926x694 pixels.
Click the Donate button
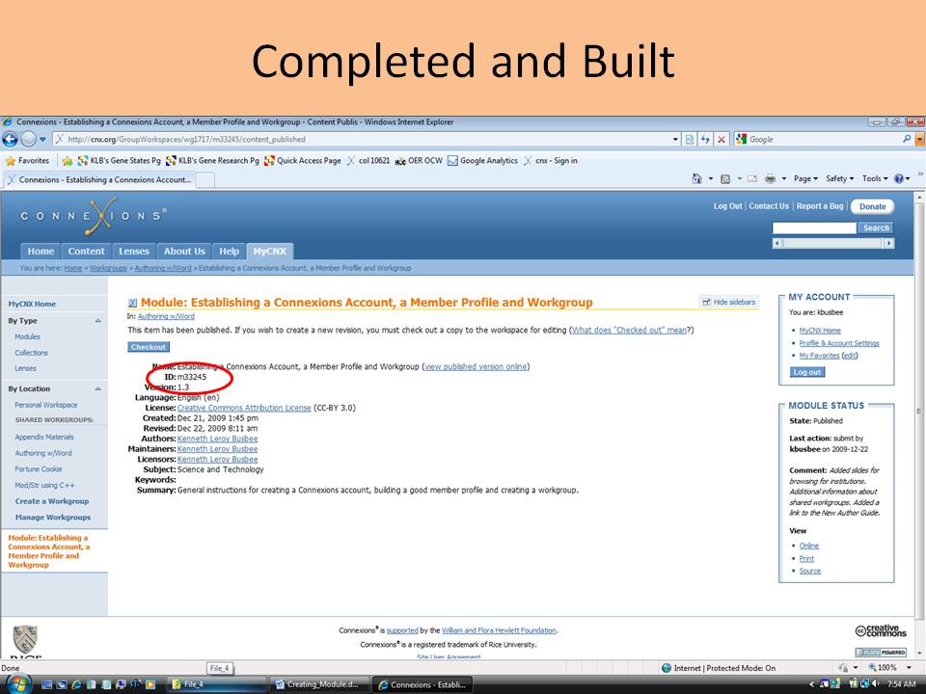tap(872, 206)
